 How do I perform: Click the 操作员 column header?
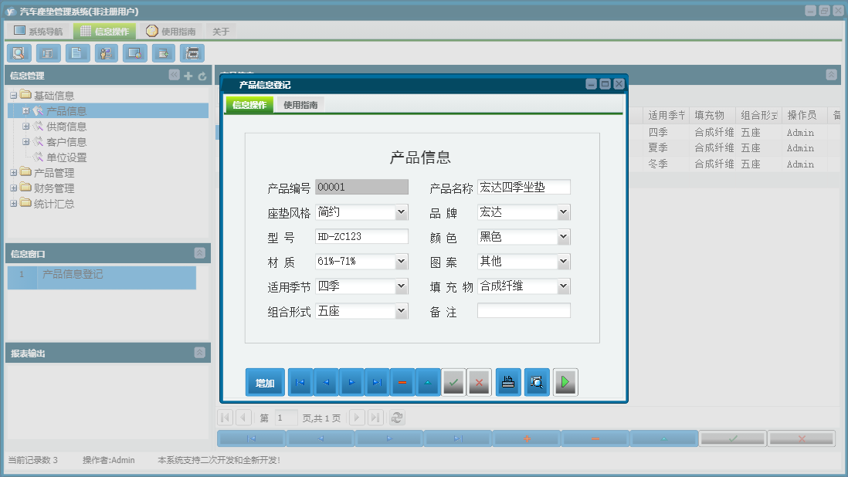(x=804, y=115)
